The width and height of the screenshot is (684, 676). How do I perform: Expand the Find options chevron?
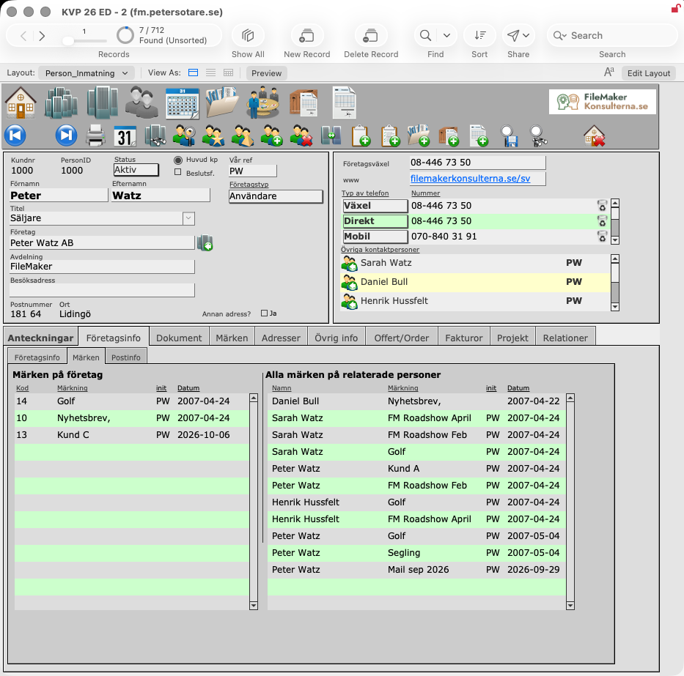click(446, 35)
